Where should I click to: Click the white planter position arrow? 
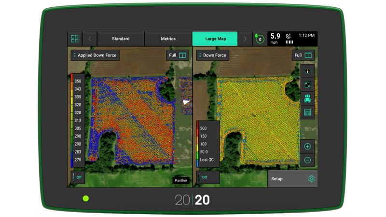tap(186, 102)
